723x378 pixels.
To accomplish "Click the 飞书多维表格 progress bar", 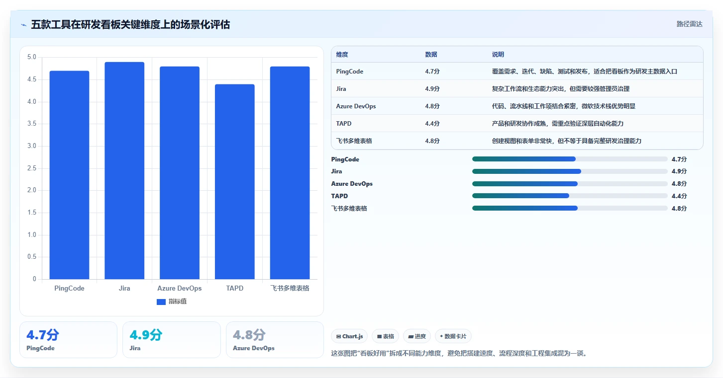I will point(570,208).
